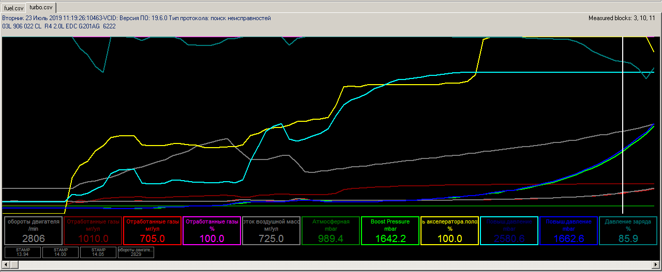662x272 pixels.
Task: Toggle the bright red 705.0 exhaust gas channel
Action: (152, 230)
